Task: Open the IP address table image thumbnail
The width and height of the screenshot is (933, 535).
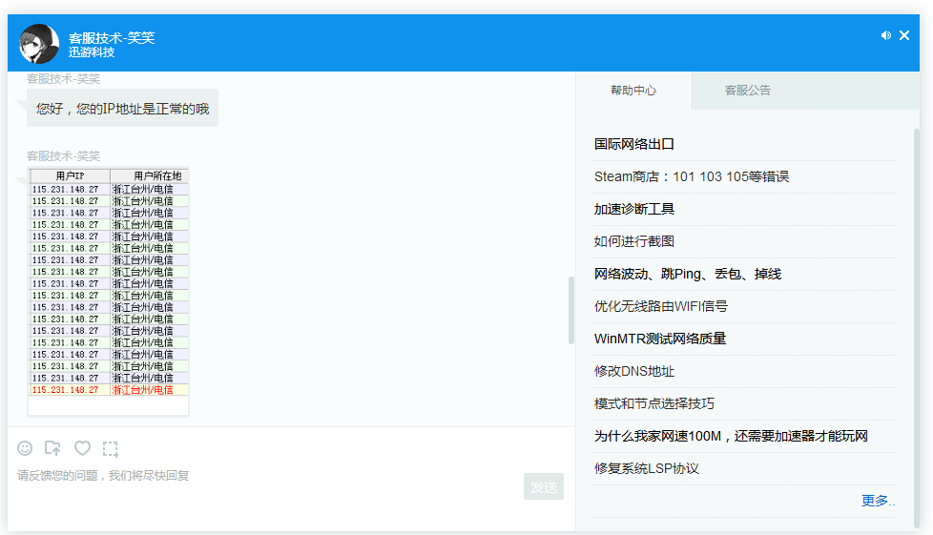Action: (x=109, y=292)
